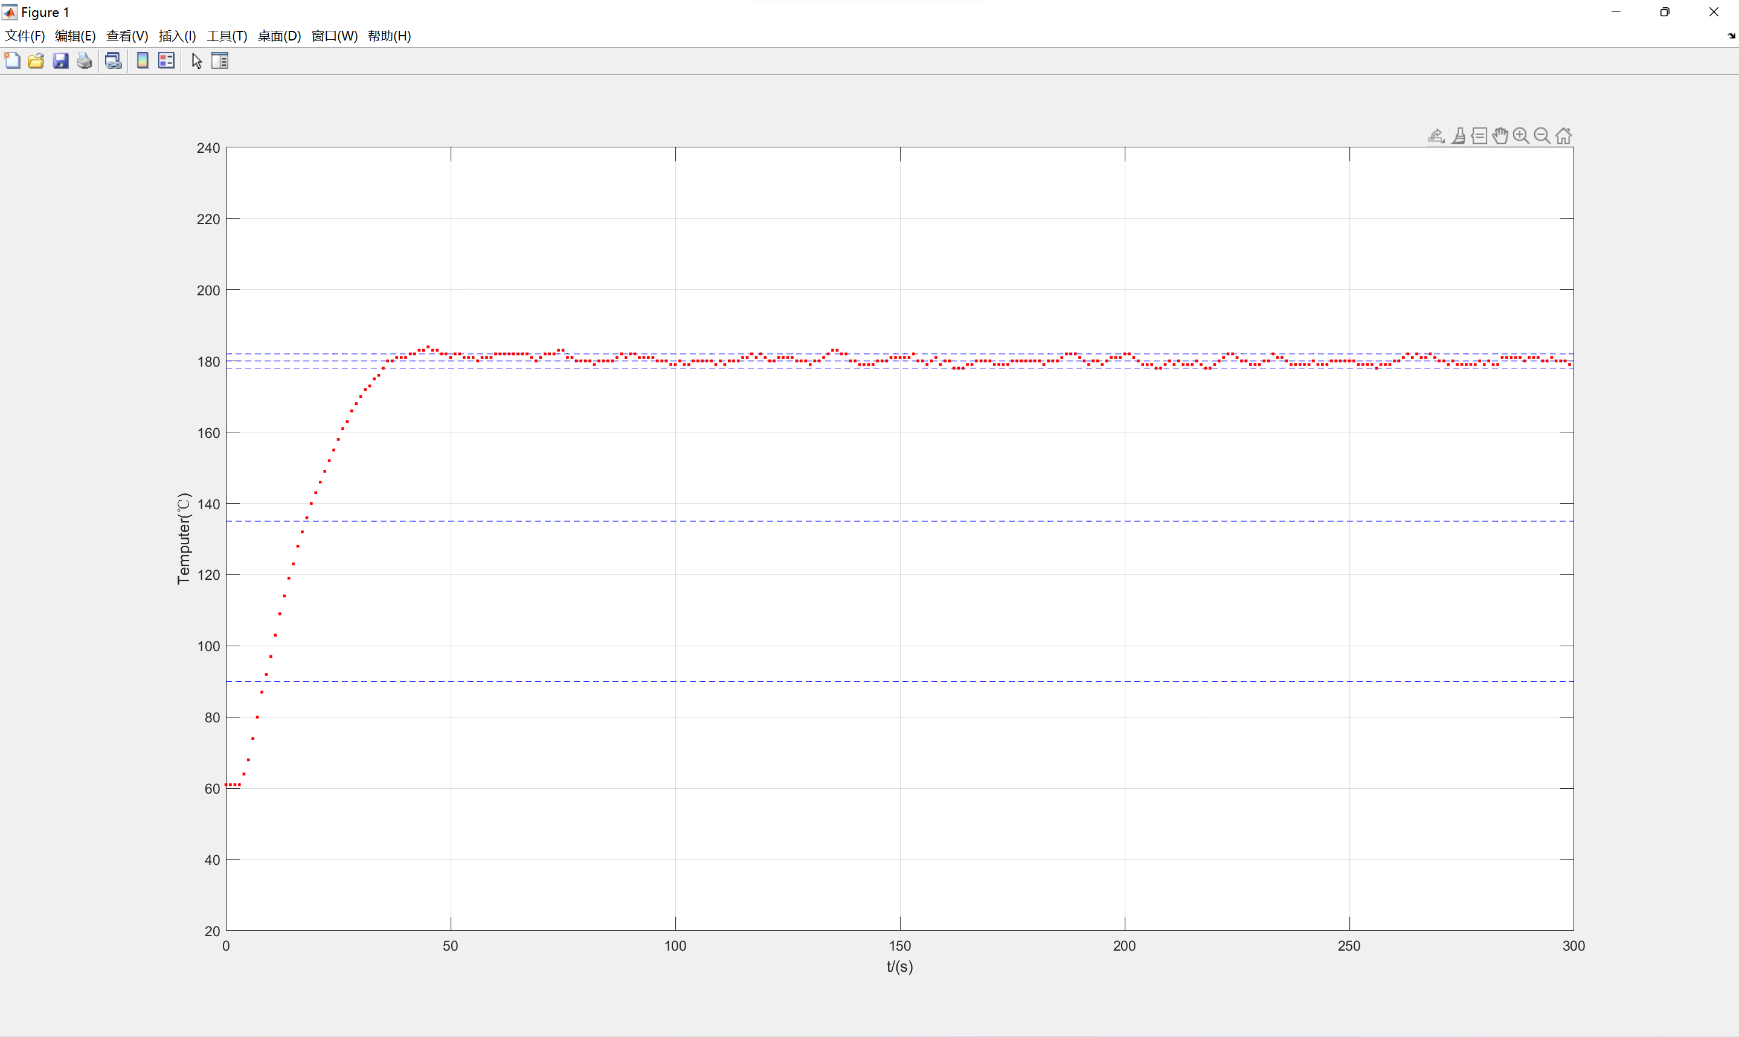Open the 文件(F) menu
The image size is (1739, 1037).
(24, 36)
